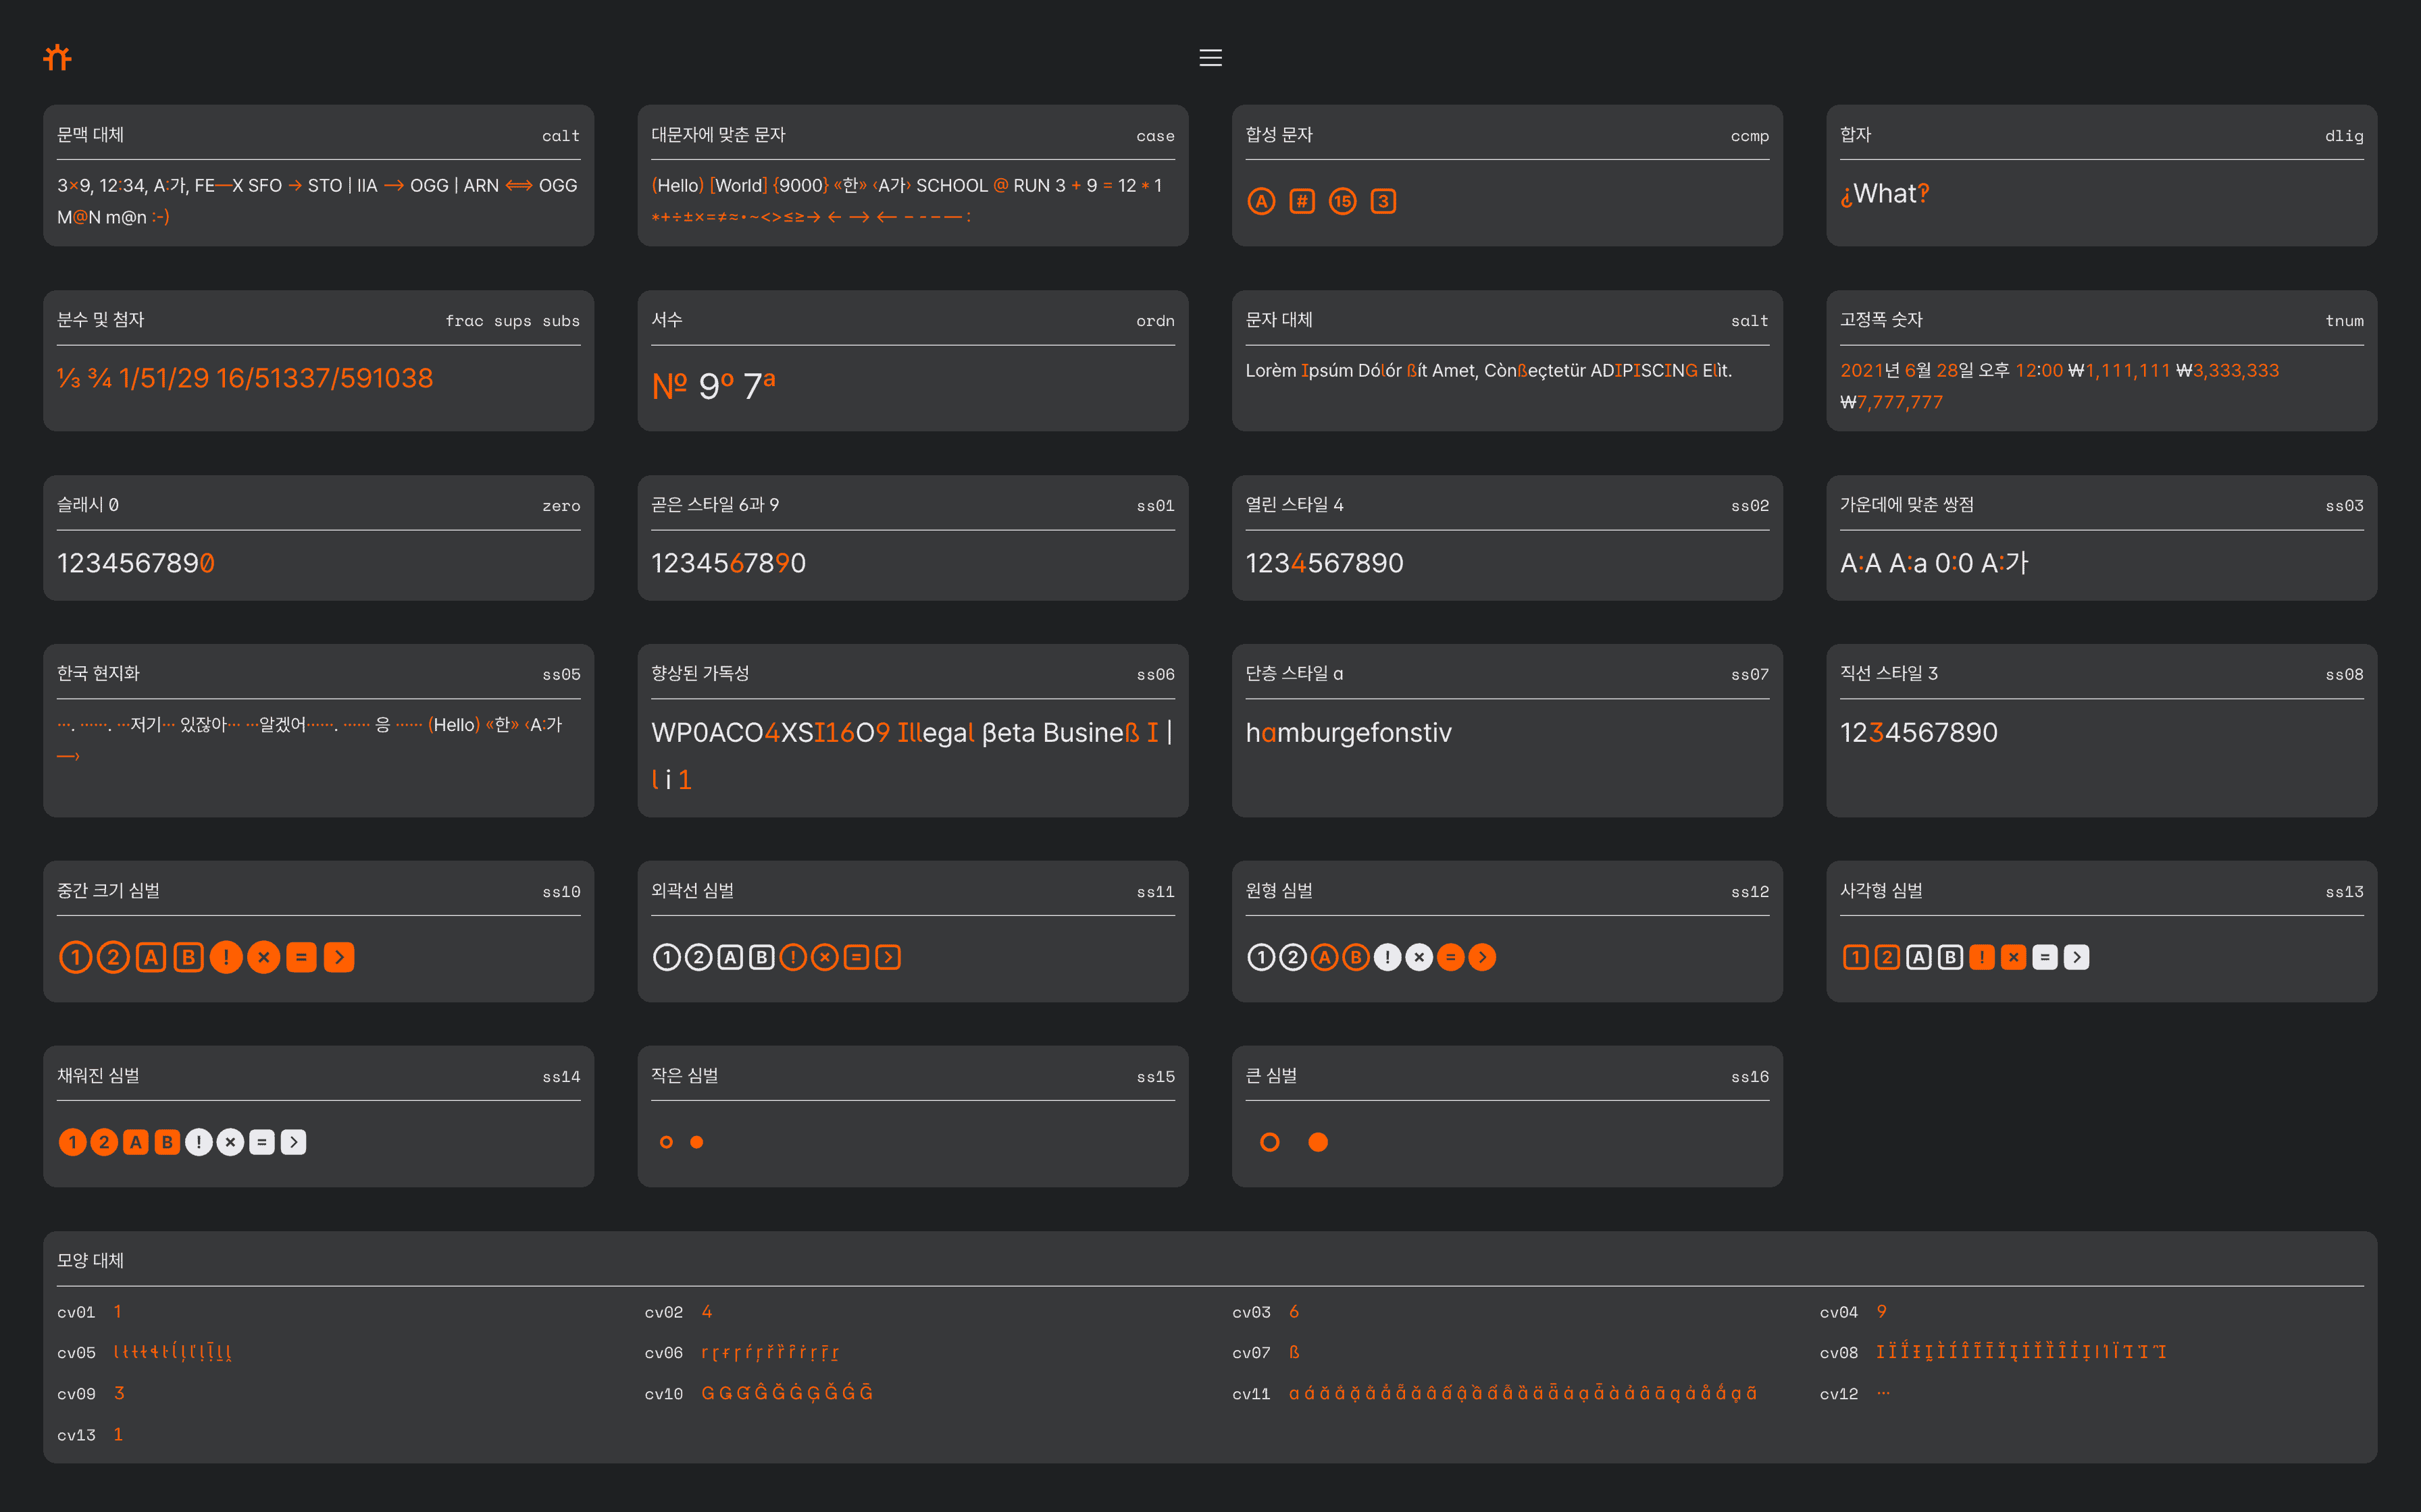
Task: Click the № 9º 7ª ordinal sample
Action: tap(713, 385)
